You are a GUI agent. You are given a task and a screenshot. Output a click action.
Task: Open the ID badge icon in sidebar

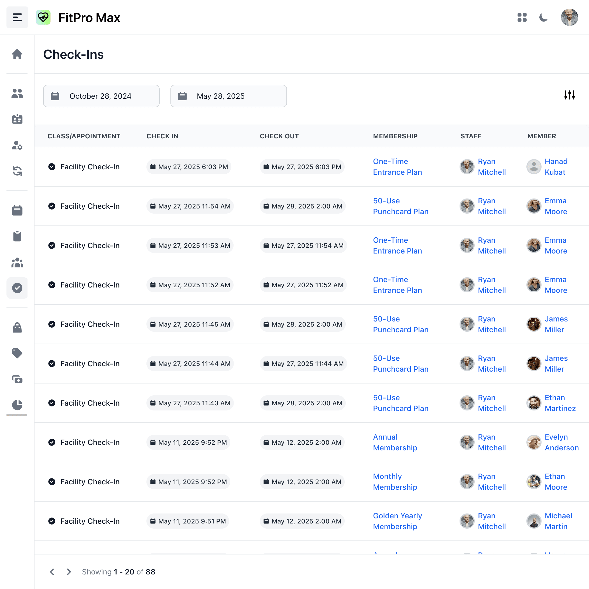17,119
